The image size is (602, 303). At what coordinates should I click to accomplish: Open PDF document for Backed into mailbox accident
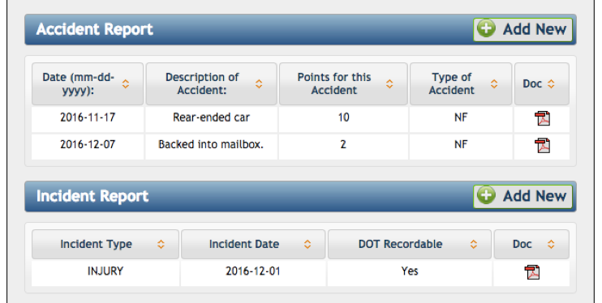(542, 146)
